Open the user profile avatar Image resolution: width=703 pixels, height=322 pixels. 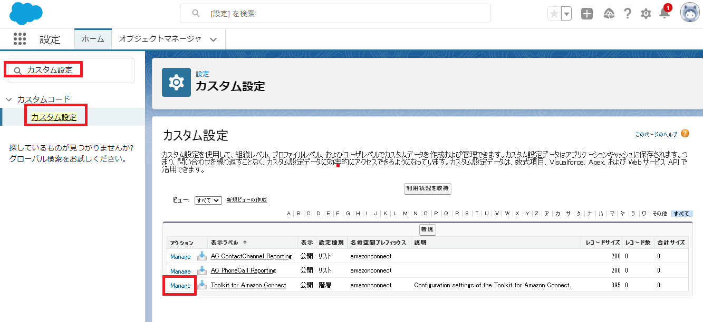pyautogui.click(x=690, y=13)
